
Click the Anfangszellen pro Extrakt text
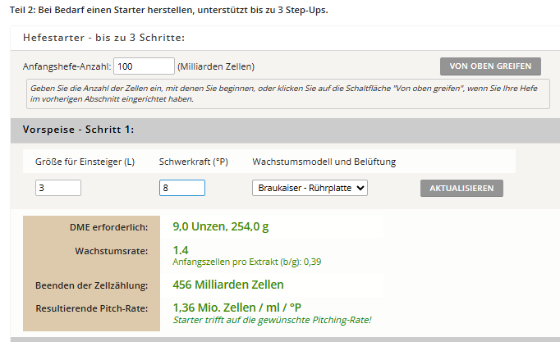tap(246, 262)
